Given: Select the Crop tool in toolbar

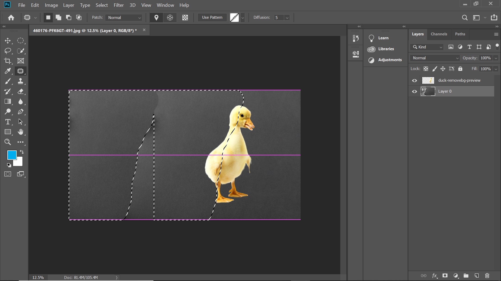Looking at the screenshot, I should click(x=8, y=61).
